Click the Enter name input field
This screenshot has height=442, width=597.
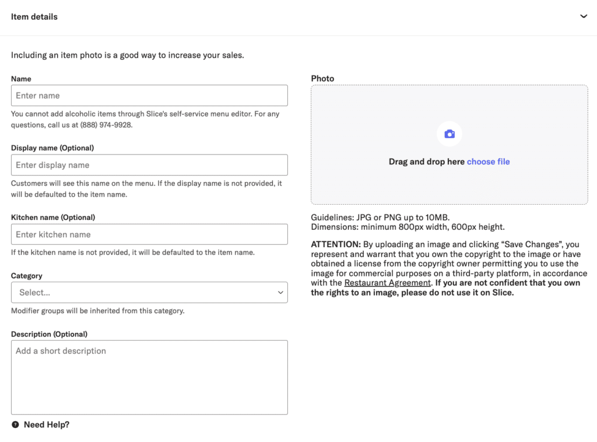(x=149, y=96)
